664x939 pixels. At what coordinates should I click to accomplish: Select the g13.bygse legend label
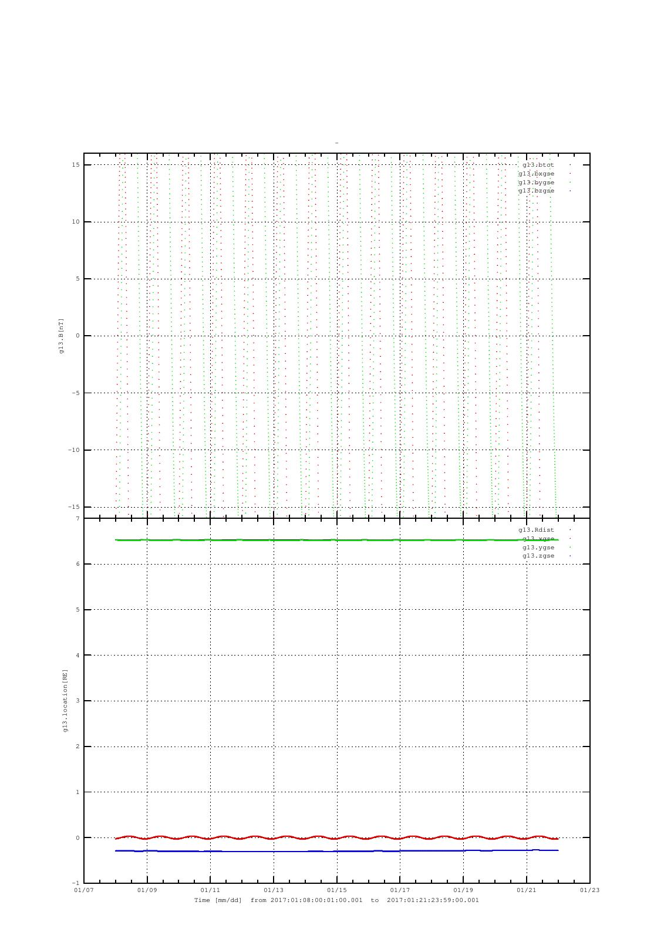536,183
